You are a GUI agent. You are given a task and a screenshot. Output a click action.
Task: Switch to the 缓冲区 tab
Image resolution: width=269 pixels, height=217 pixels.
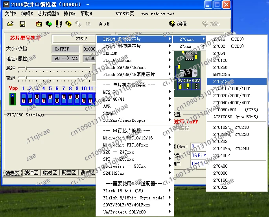click(x=31, y=173)
